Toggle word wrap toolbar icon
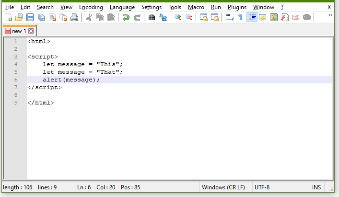Viewport: 339px width, 197px height. [x=229, y=17]
